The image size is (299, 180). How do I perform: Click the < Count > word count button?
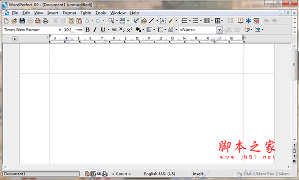click(121, 173)
